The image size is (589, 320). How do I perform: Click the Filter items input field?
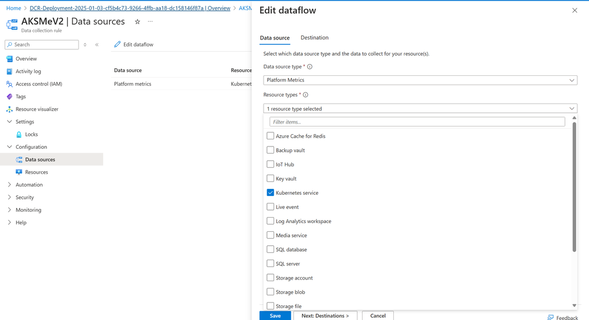[x=417, y=122]
